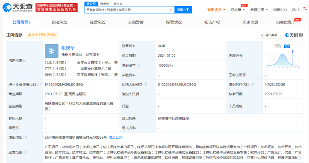Click the 组织机构代码 value MA26LECG6
The height and width of the screenshot is (163, 309).
(275, 84)
